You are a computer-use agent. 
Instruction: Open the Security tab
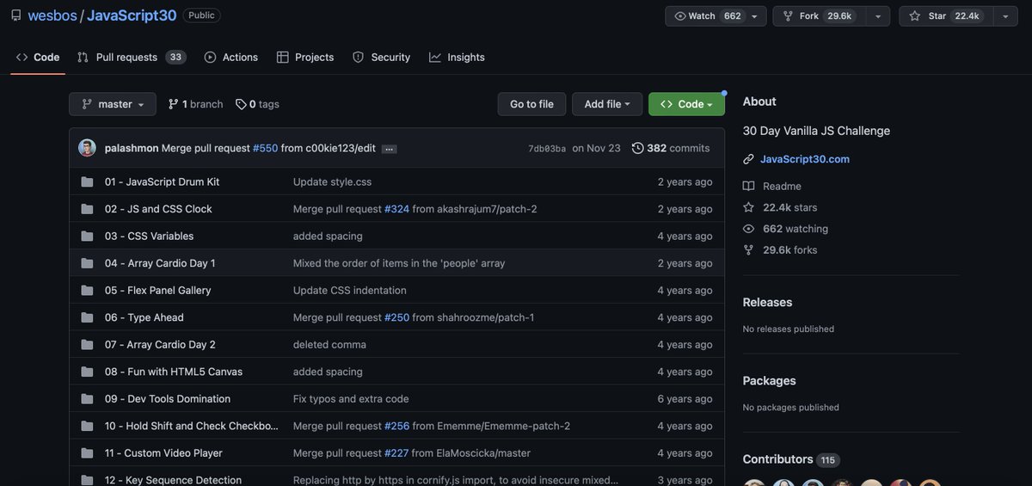pos(381,57)
